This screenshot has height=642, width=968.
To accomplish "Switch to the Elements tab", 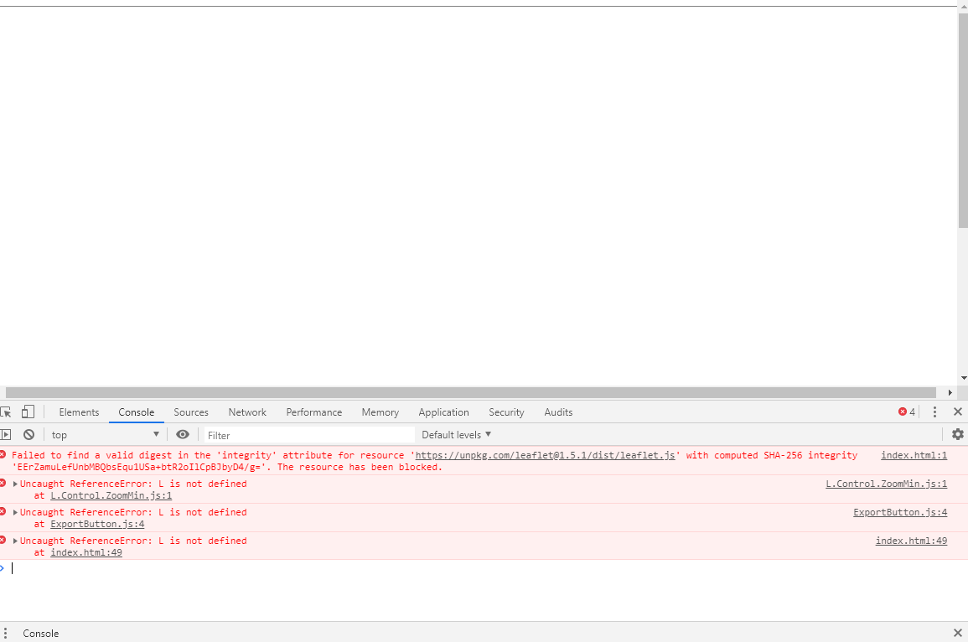I will click(x=78, y=412).
